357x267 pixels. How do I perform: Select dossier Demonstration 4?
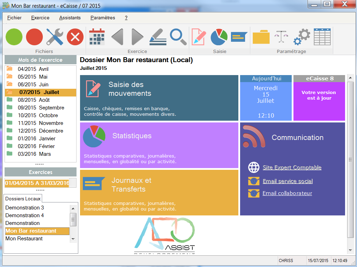tap(37, 215)
